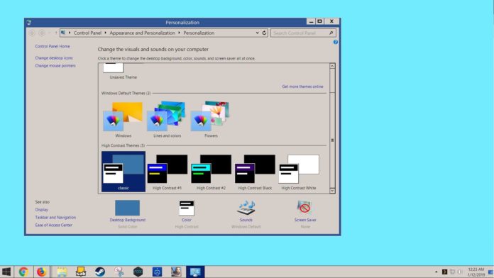This screenshot has width=494, height=278.
Task: Open Change mouse pointers link
Action: coord(55,66)
